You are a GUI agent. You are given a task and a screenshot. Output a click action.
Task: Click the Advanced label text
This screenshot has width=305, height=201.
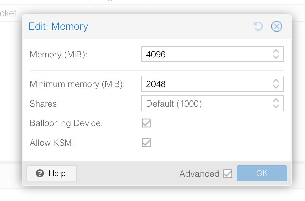199,174
